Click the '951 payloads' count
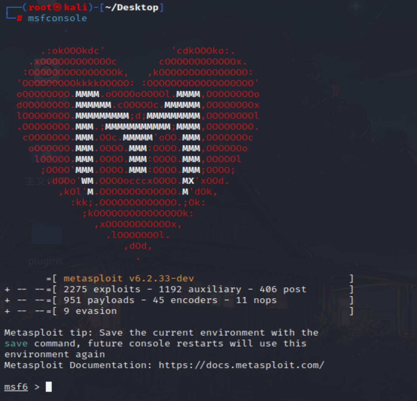Viewport: 417px width, 401px height. pos(99,300)
